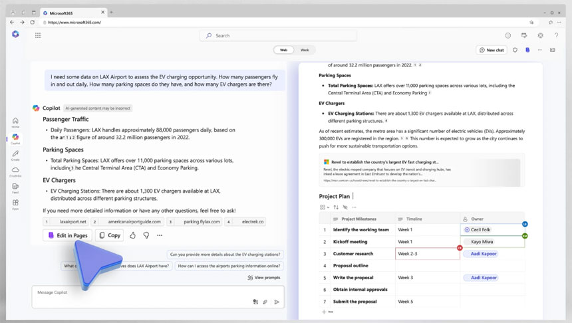Open the laxairport.net citation
The width and height of the screenshot is (572, 323).
click(x=66, y=222)
